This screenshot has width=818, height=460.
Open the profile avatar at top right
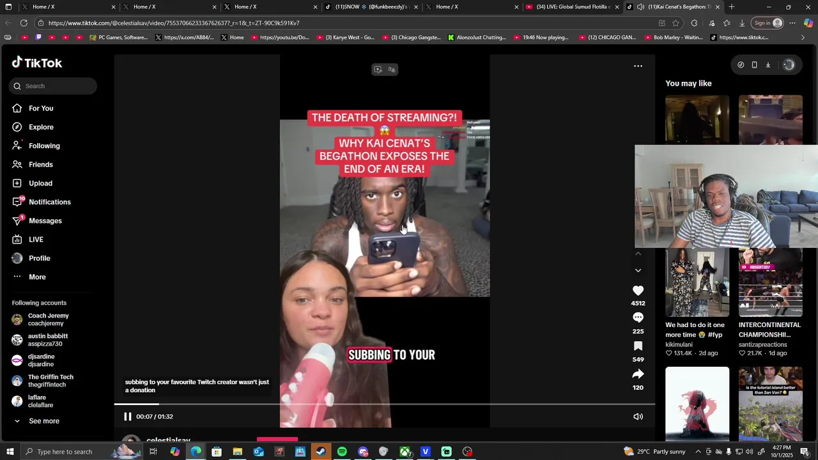(x=789, y=65)
